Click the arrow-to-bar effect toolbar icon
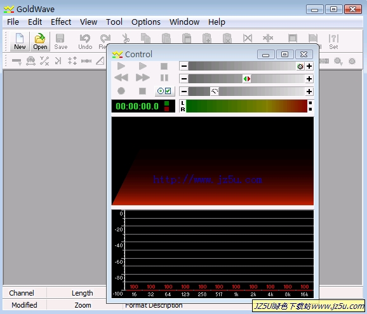Image resolution: width=367 pixels, height=314 pixels. tap(58, 61)
